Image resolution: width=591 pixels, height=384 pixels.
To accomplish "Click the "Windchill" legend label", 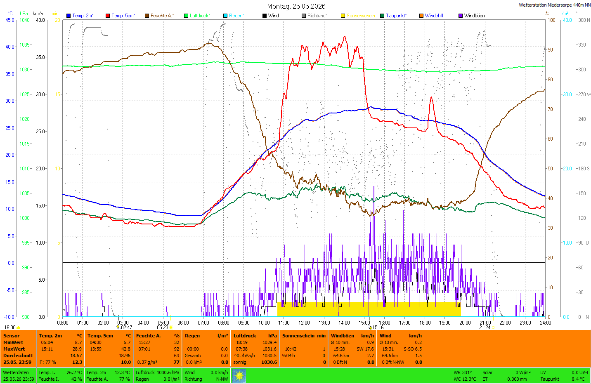I will tap(434, 16).
